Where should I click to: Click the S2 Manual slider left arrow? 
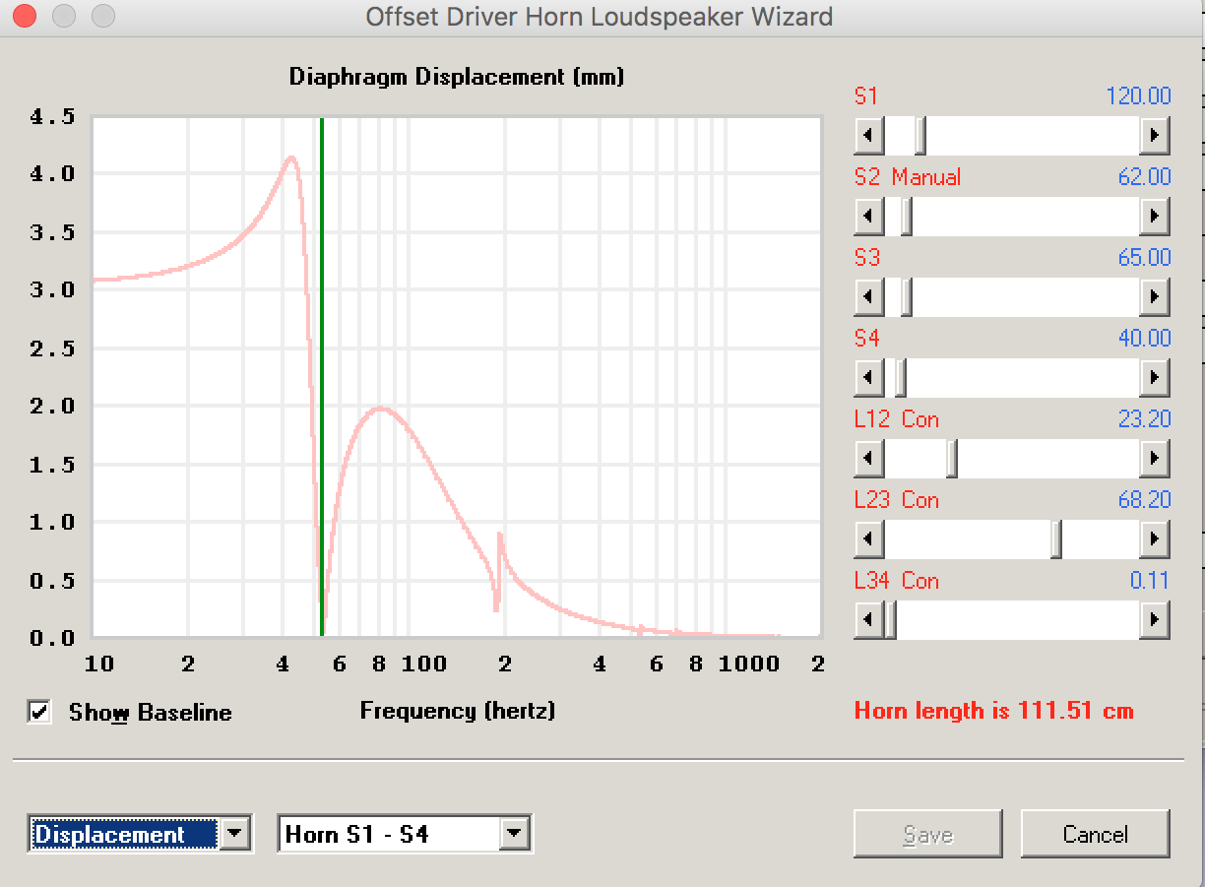[x=868, y=216]
